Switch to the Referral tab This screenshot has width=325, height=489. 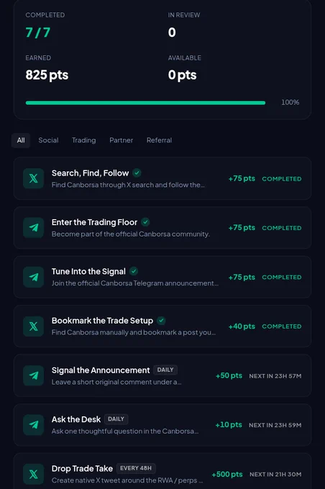pyautogui.click(x=159, y=140)
